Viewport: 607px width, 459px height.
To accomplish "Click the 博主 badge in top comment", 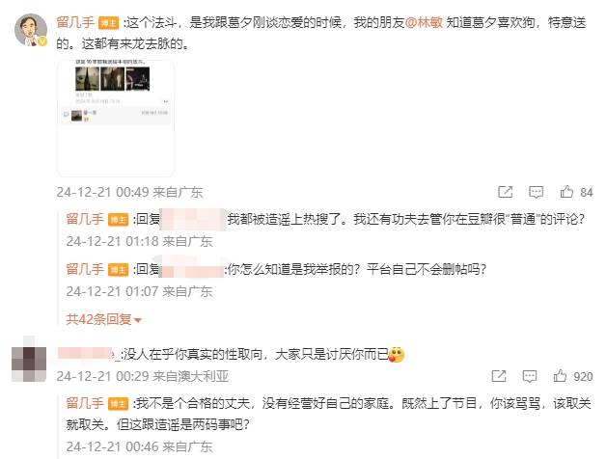I will (108, 23).
